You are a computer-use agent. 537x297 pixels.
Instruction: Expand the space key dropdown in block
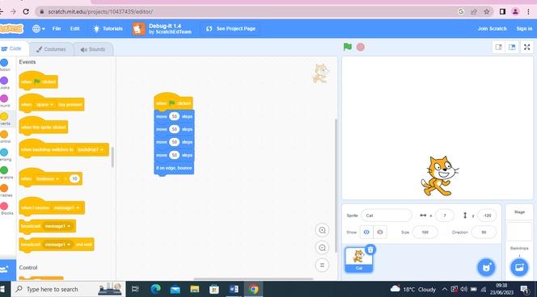(45, 105)
